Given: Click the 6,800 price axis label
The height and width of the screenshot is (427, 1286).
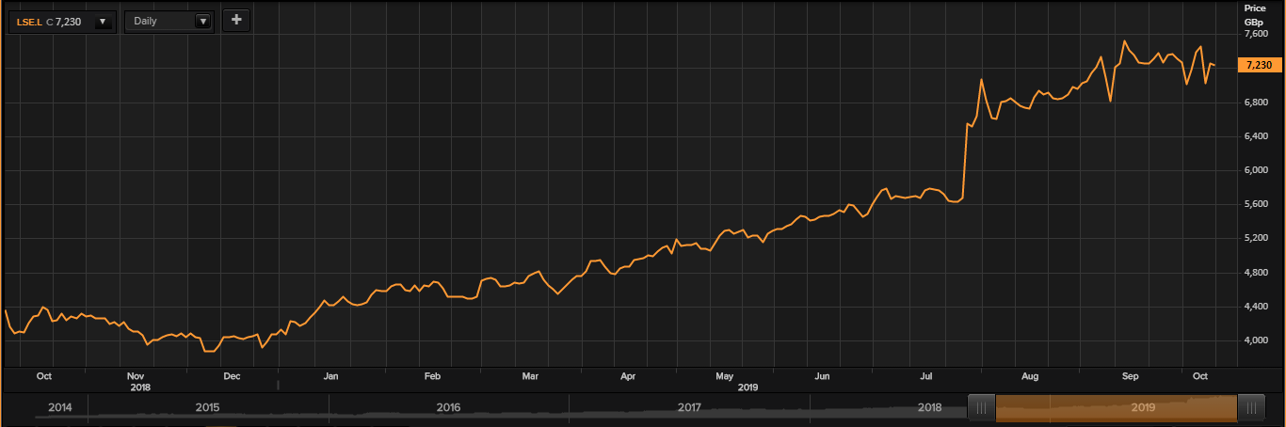Looking at the screenshot, I should 1257,103.
